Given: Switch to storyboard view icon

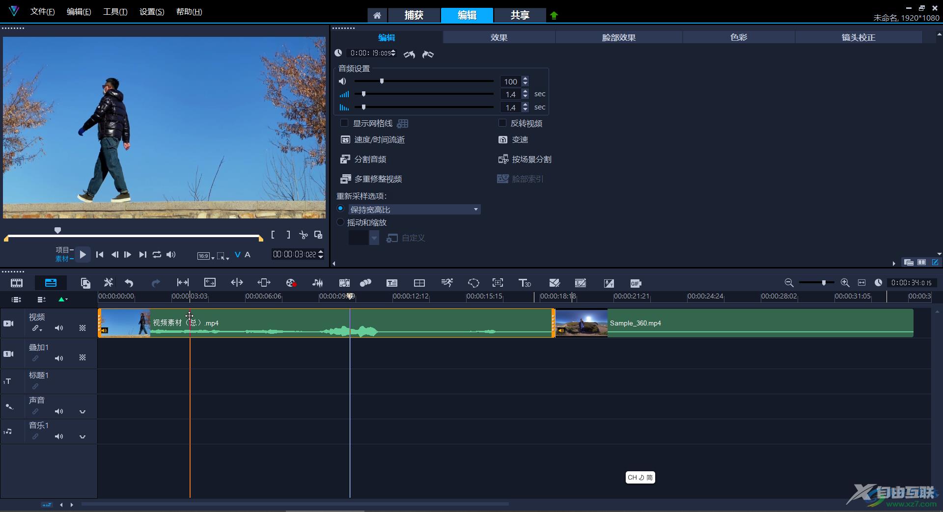Looking at the screenshot, I should [17, 283].
